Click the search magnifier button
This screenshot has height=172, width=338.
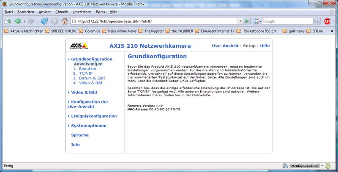point(316,21)
